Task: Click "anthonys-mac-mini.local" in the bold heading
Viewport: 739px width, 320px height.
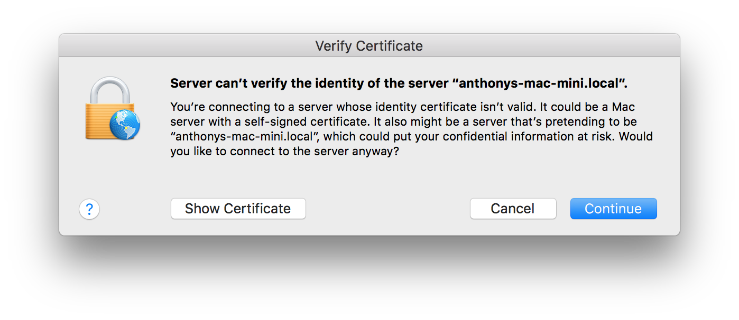Action: [539, 84]
